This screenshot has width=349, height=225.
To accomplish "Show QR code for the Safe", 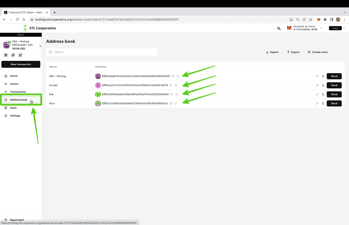I will 6,55.
